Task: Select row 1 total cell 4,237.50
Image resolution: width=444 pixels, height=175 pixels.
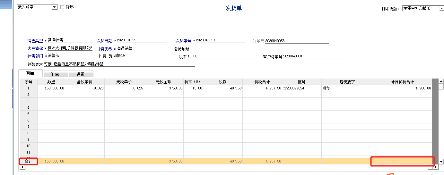Action: click(x=262, y=88)
